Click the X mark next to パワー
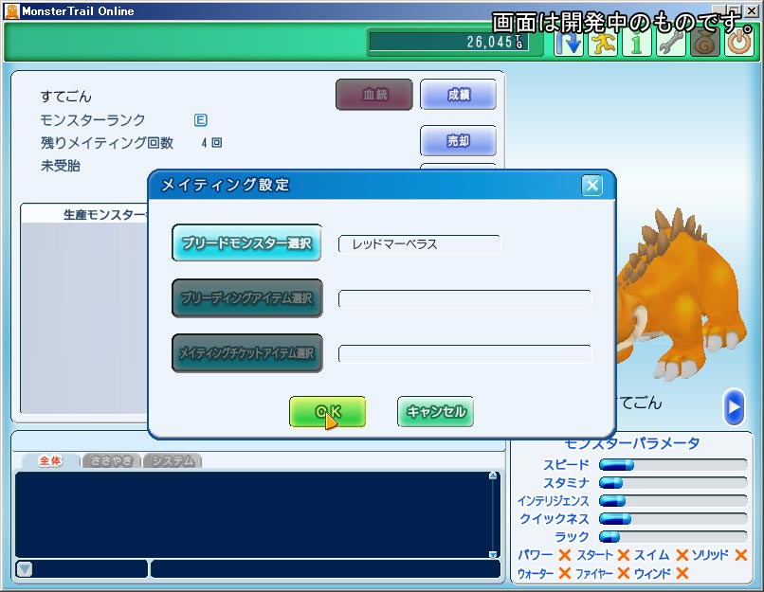Viewport: 764px width, 592px height. (565, 555)
